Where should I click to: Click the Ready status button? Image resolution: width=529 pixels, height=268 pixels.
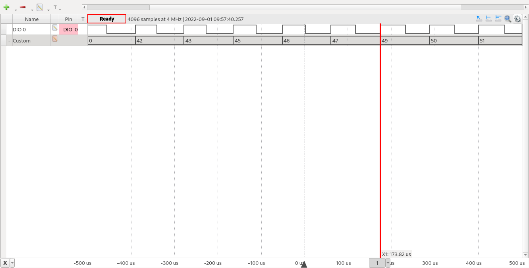tap(107, 19)
